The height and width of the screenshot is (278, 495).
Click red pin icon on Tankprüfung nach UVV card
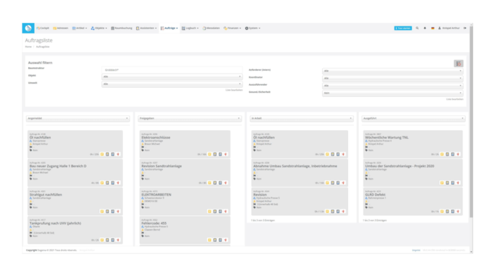[118, 240]
